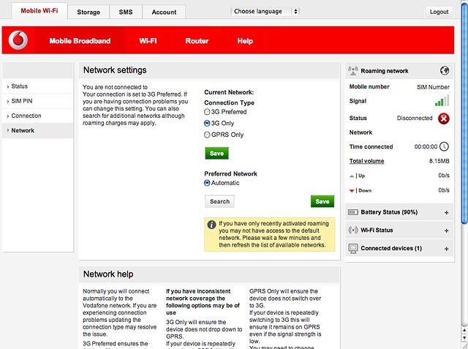Open the SMS tab

(126, 12)
